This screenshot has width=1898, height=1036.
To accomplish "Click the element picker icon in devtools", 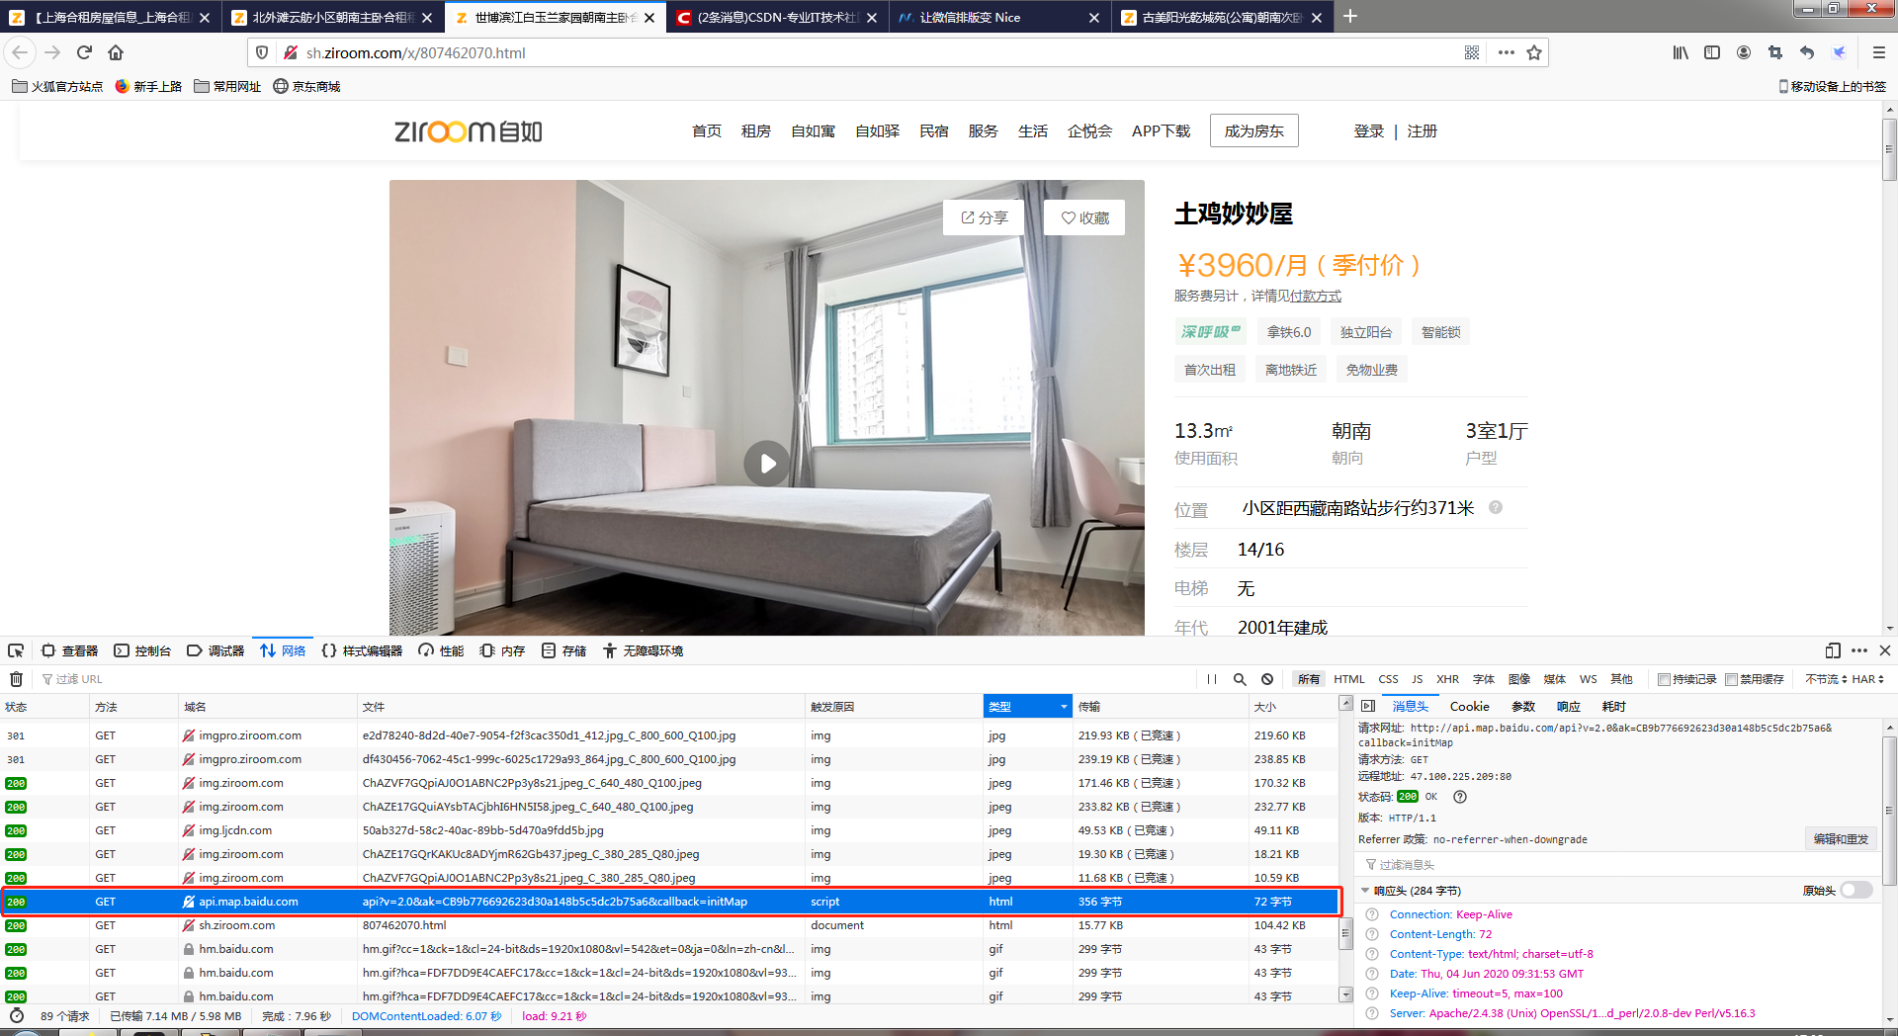I will pyautogui.click(x=16, y=650).
